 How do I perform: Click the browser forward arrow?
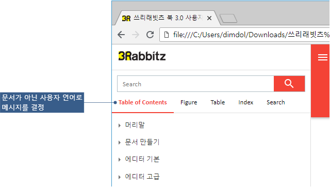click(136, 35)
